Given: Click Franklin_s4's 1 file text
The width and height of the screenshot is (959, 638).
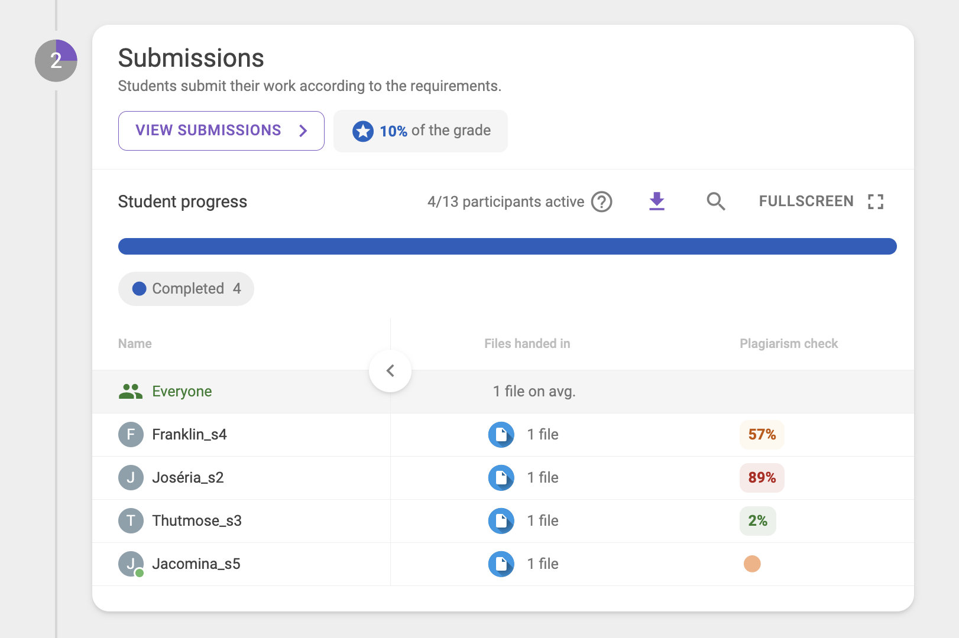Looking at the screenshot, I should (543, 435).
